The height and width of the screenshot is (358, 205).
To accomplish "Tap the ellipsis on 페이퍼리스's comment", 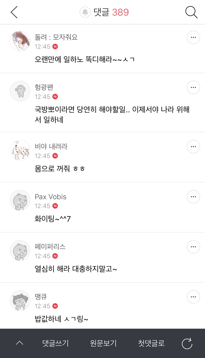I will click(x=193, y=247).
